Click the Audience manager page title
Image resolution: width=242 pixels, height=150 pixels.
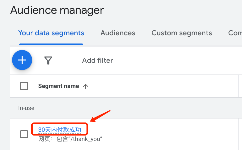(57, 10)
